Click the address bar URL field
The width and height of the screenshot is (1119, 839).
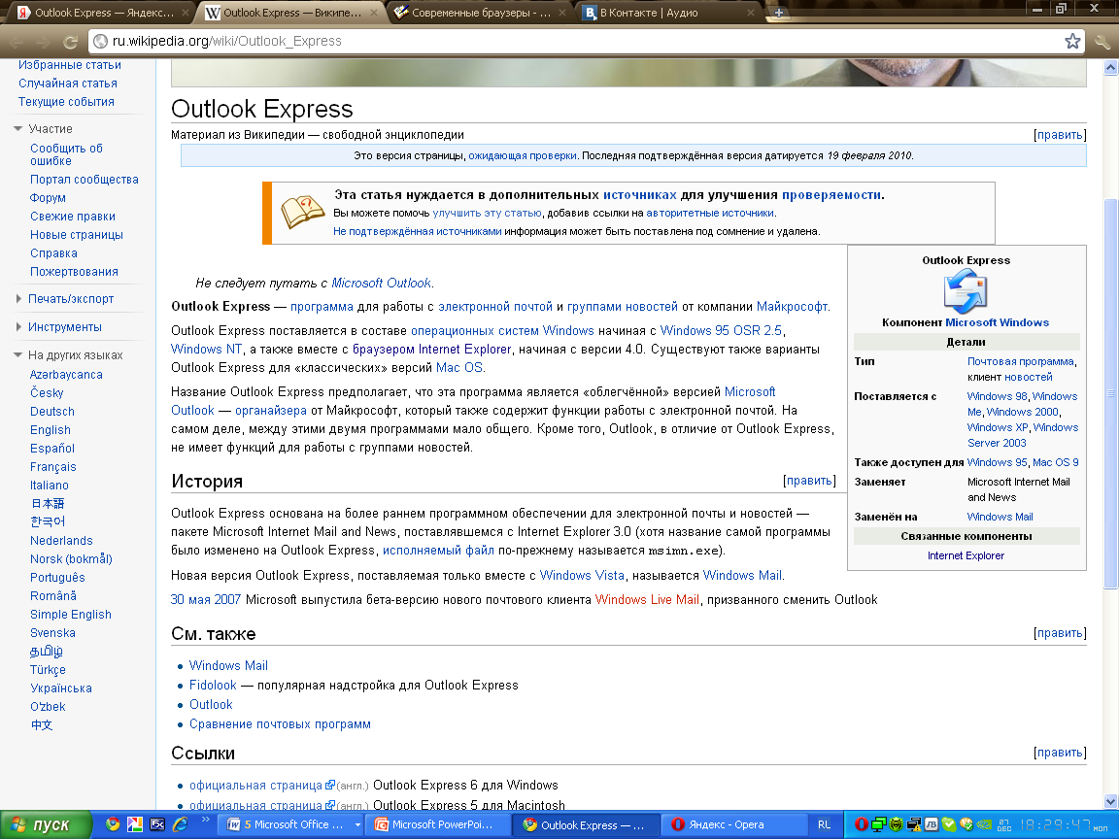coord(585,42)
